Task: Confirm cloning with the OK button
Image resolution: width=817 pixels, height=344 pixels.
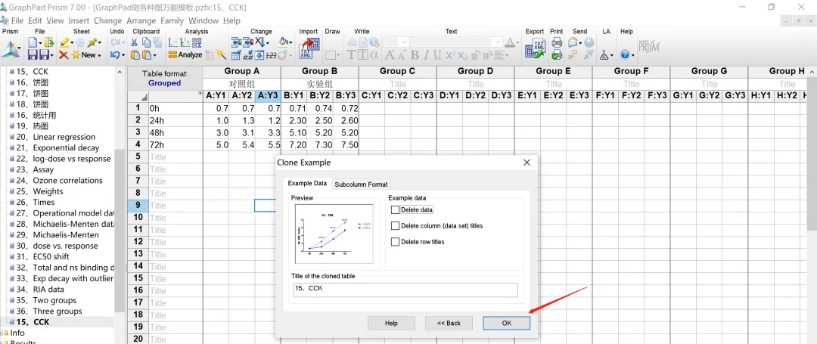Action: pyautogui.click(x=506, y=323)
